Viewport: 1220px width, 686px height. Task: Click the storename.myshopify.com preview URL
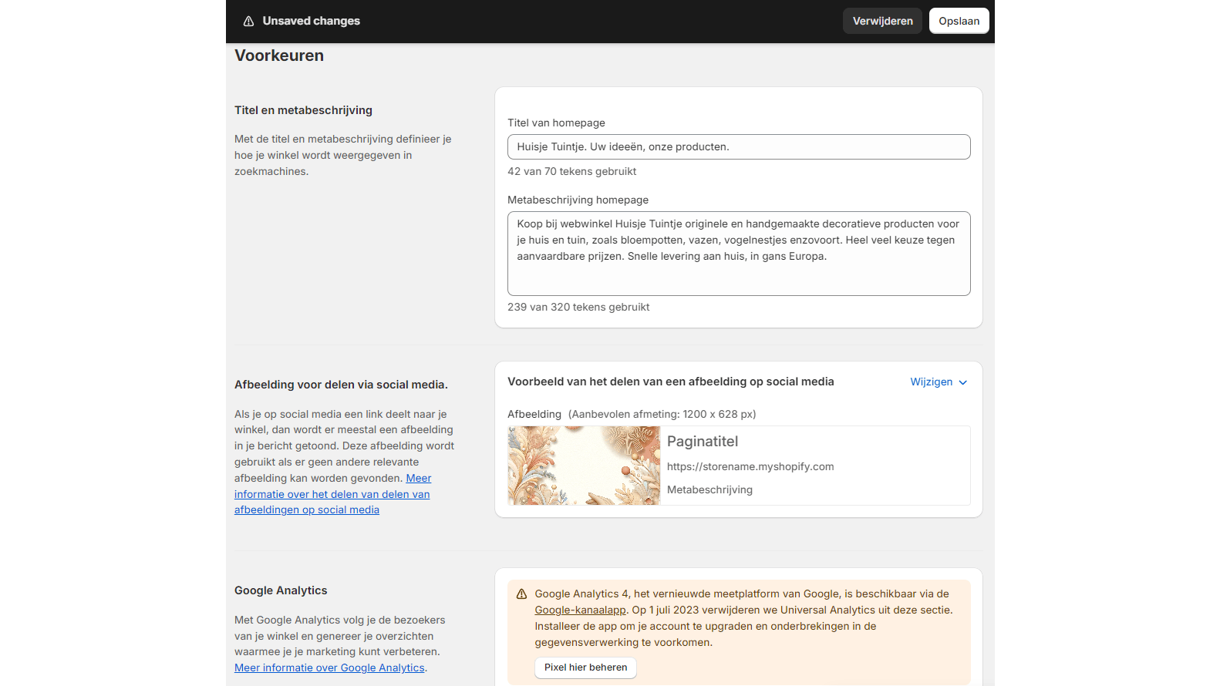pyautogui.click(x=750, y=467)
